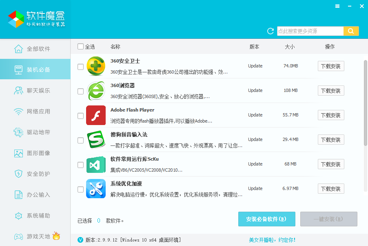
Task: Go to the 驱动地带 category
Action: 35,132
